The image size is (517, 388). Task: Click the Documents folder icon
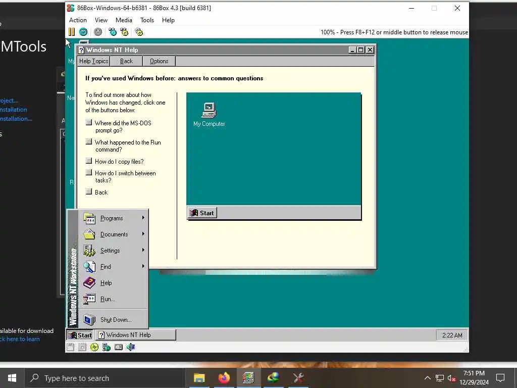coord(89,234)
